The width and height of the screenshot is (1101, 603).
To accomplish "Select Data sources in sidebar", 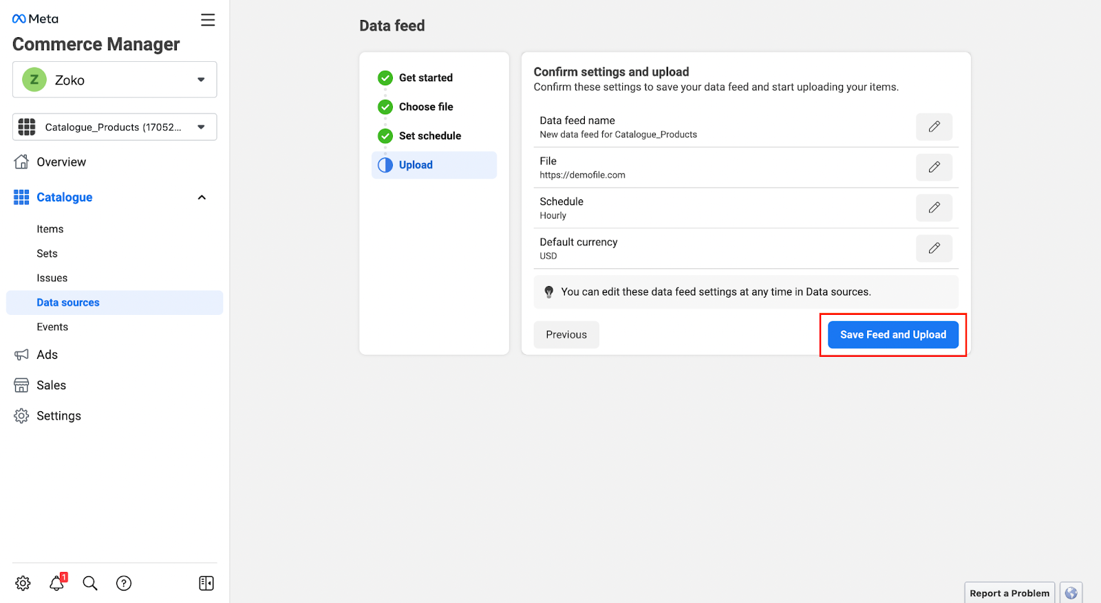I will coord(114,303).
